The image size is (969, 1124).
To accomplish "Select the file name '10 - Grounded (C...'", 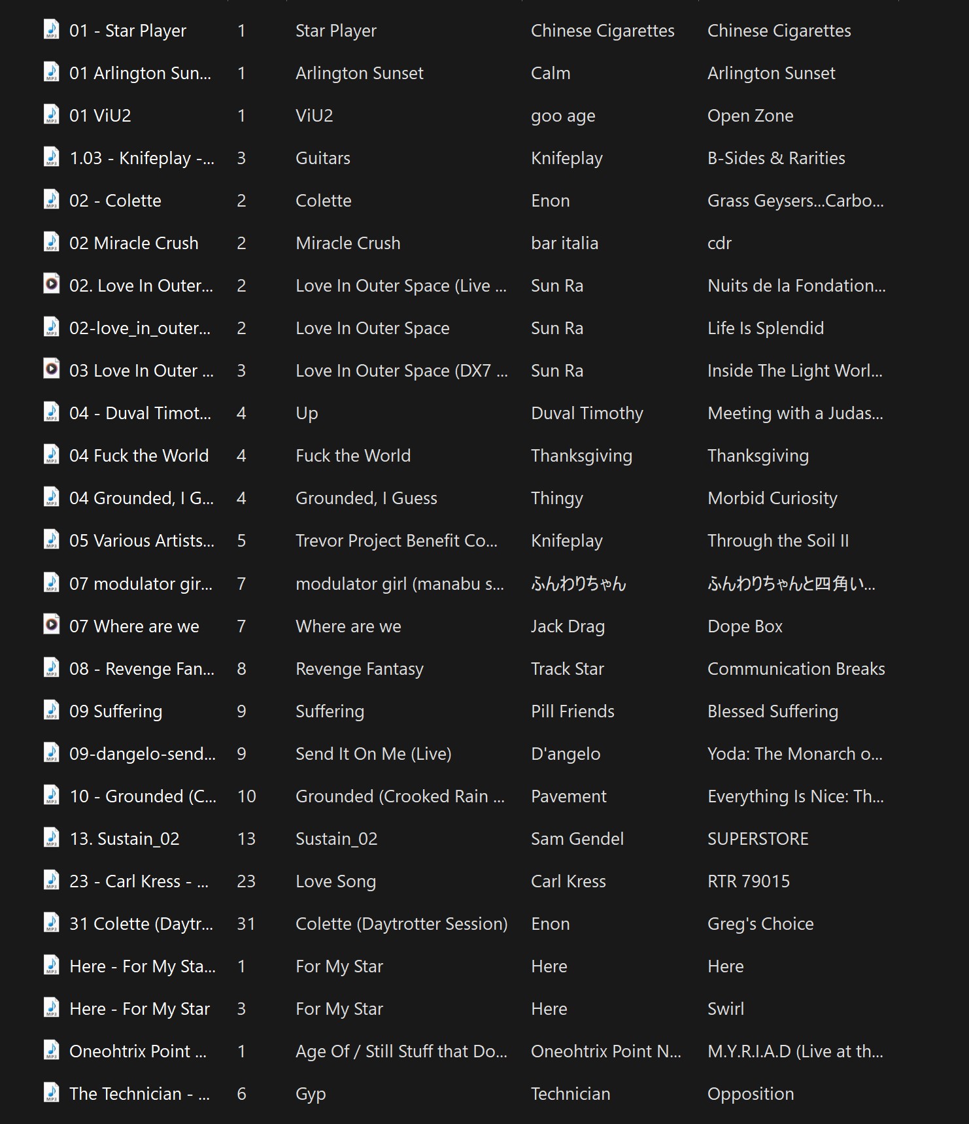I will pos(143,796).
